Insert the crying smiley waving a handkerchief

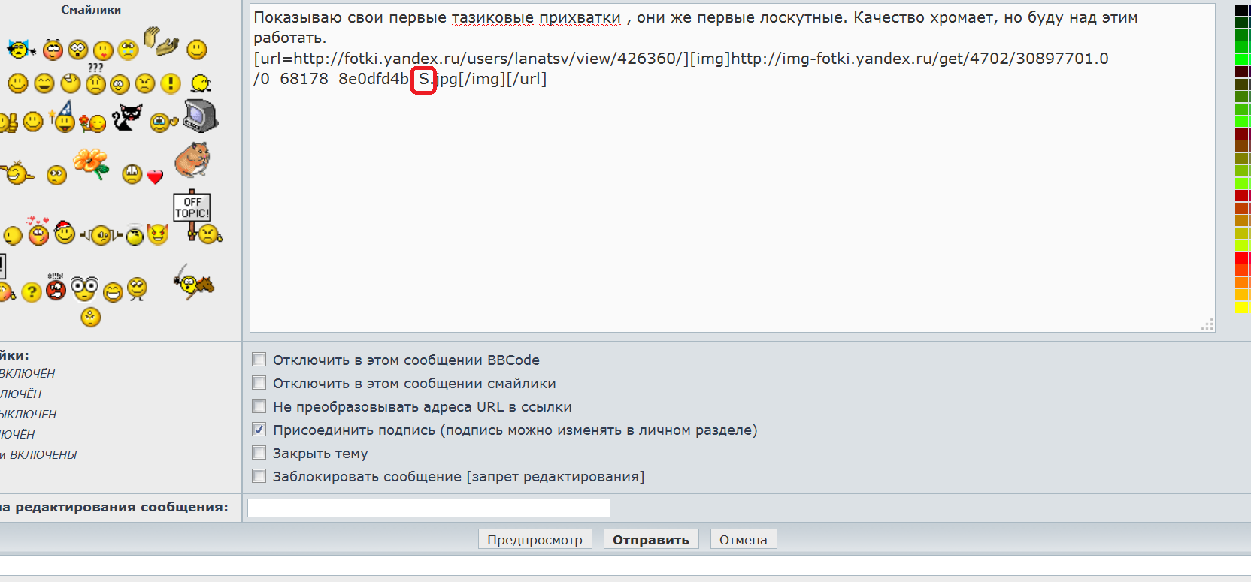point(163,122)
